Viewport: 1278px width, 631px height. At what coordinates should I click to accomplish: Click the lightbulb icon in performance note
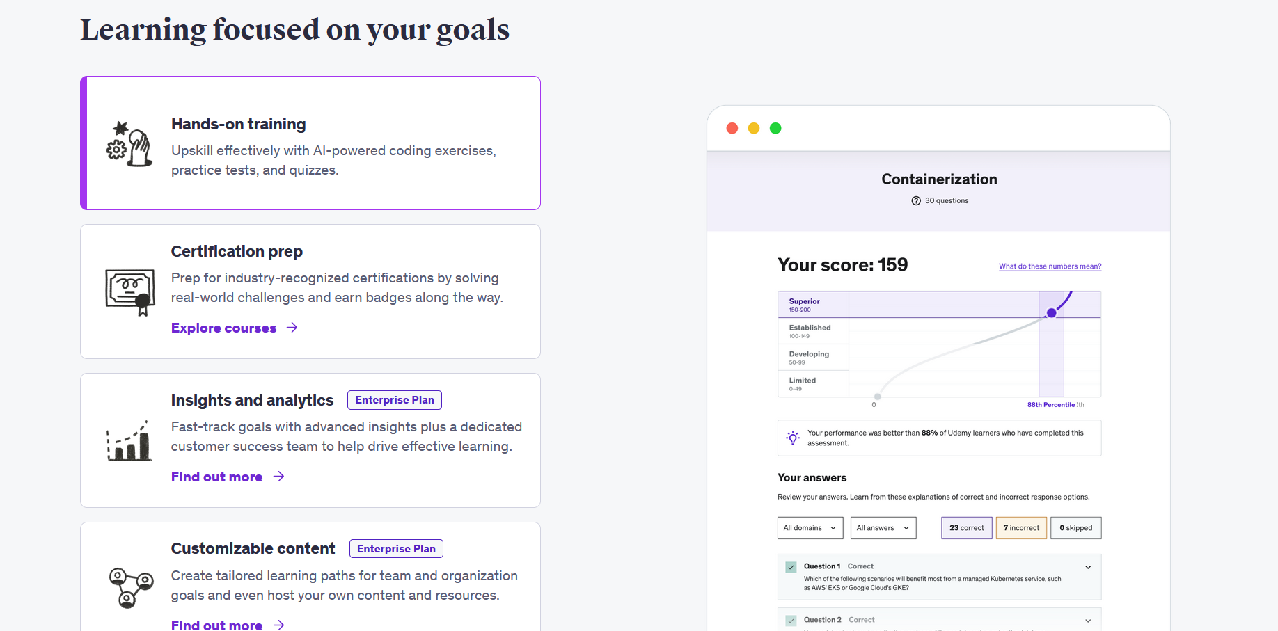coord(793,438)
